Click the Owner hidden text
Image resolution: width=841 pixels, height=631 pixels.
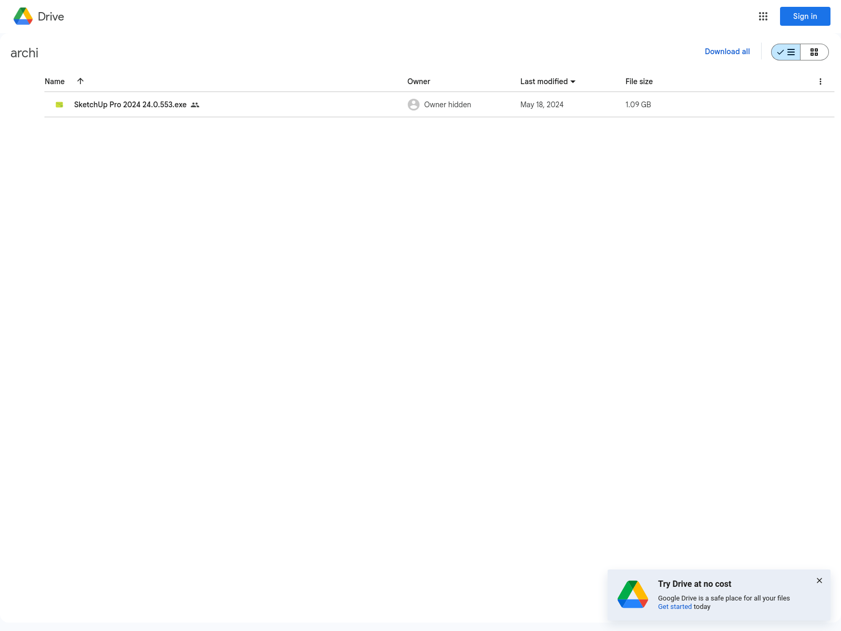(x=447, y=105)
